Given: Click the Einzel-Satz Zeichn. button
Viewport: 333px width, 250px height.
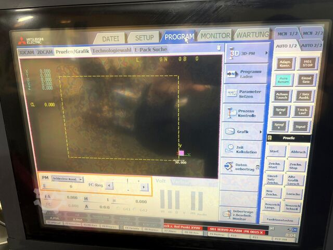Looking at the screenshot, I should coord(273,179).
